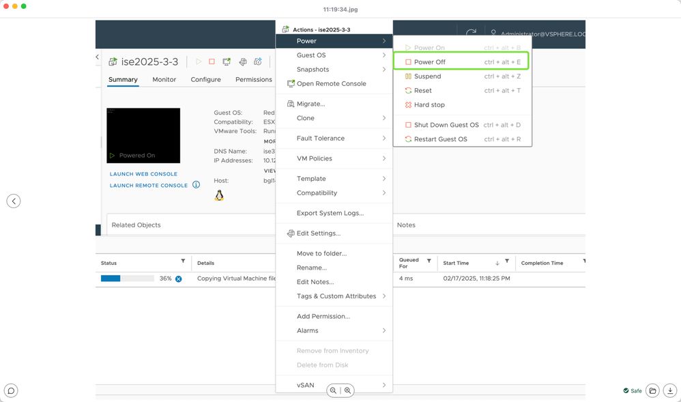Click the red Power Off toolbar icon

click(212, 61)
